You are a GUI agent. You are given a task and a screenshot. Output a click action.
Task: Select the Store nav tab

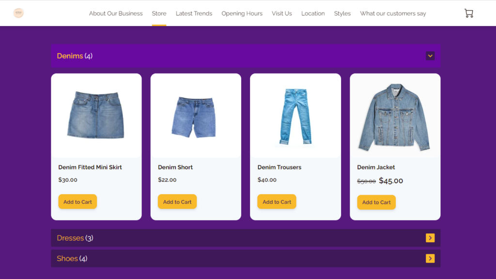(159, 13)
